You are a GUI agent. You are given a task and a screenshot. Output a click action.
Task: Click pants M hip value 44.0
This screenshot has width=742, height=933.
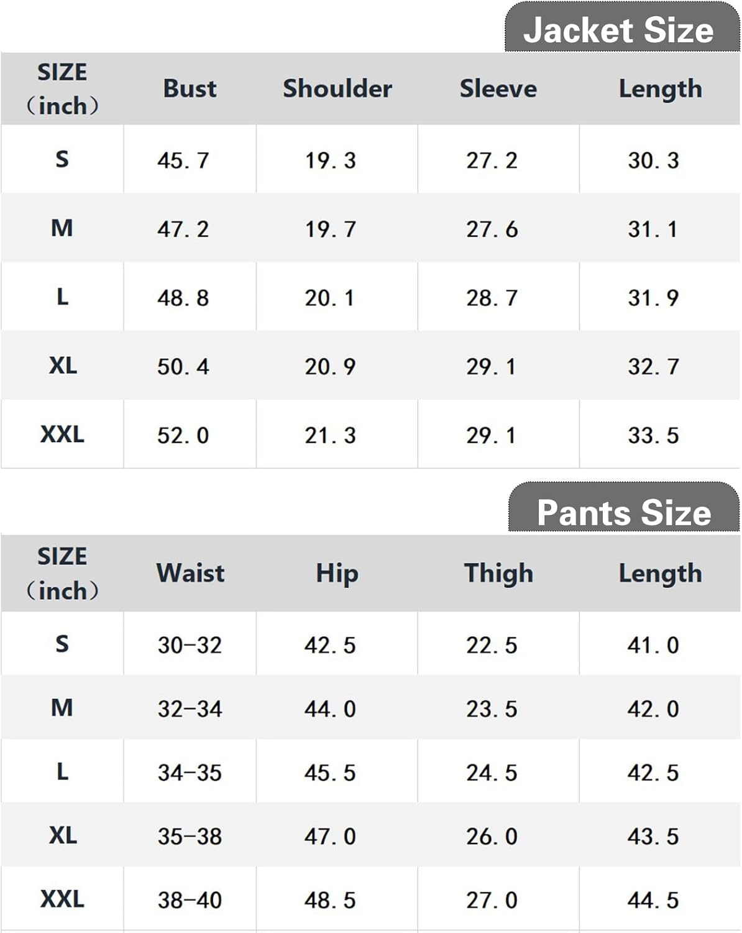pos(330,709)
